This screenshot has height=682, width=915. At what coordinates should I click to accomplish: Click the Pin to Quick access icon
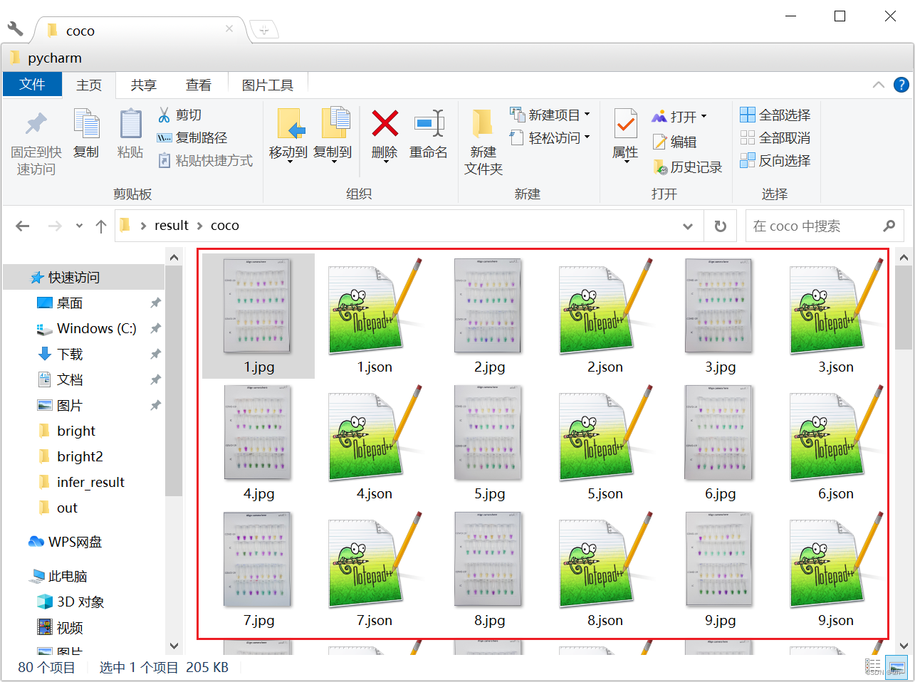click(x=36, y=125)
